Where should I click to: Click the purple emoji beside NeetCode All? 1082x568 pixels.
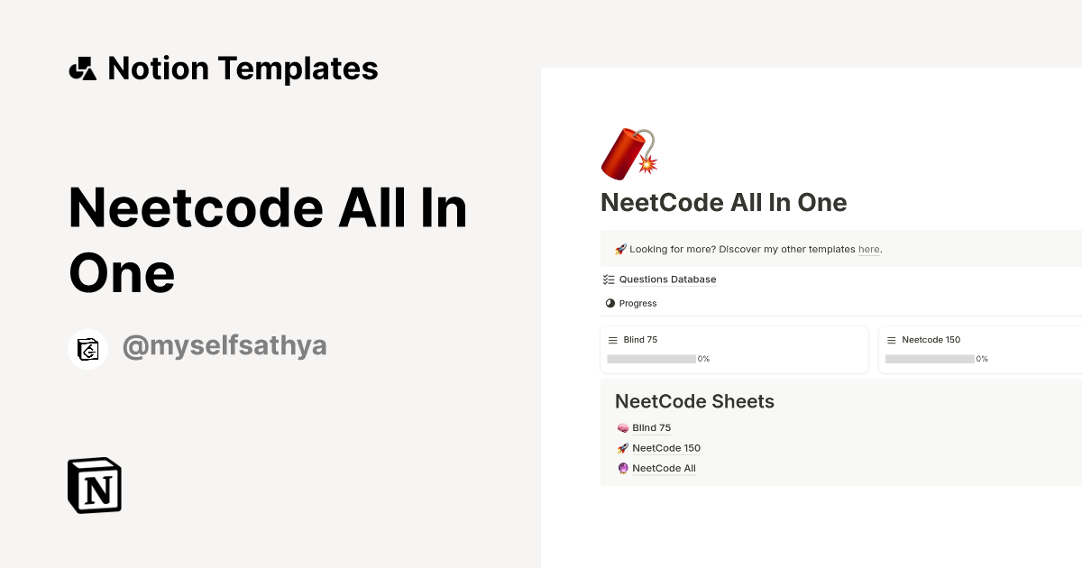click(622, 468)
